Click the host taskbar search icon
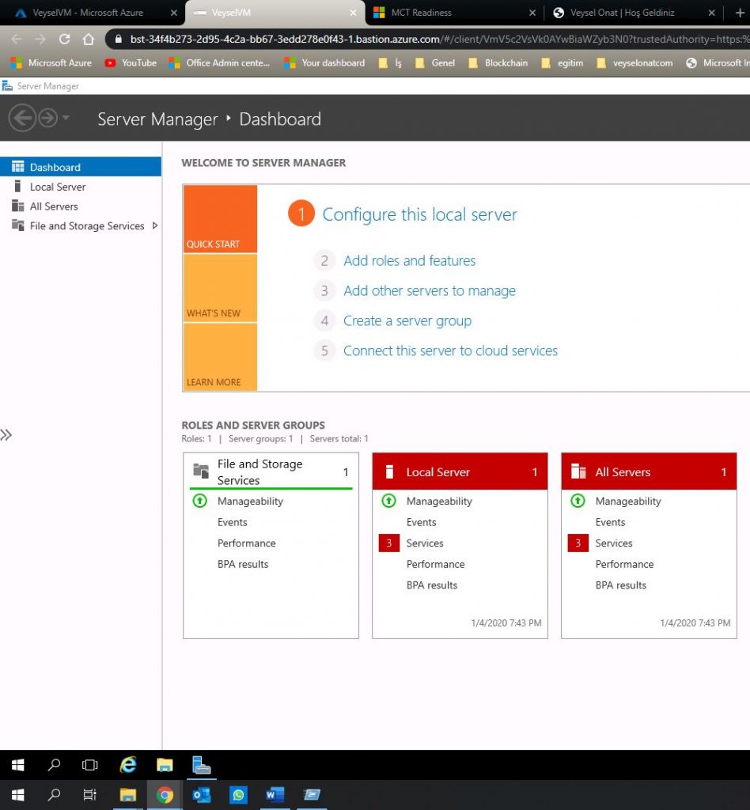 click(x=54, y=795)
